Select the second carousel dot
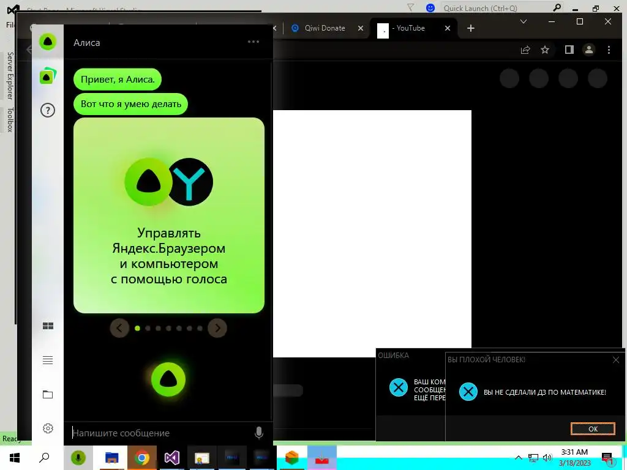627x470 pixels. 148,328
